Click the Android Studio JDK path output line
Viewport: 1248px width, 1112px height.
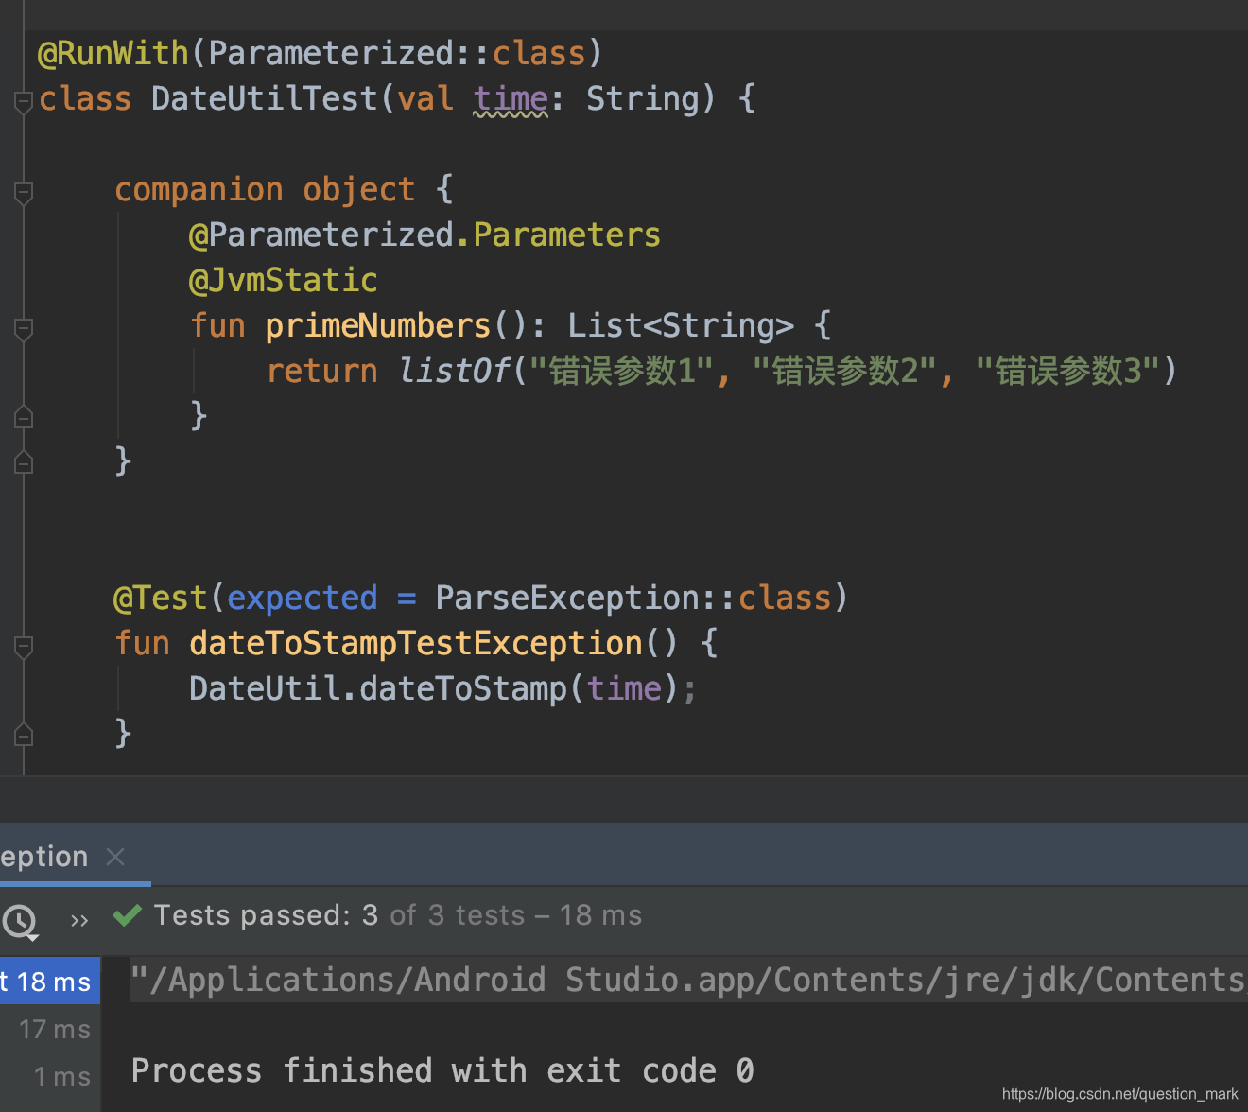point(688,980)
